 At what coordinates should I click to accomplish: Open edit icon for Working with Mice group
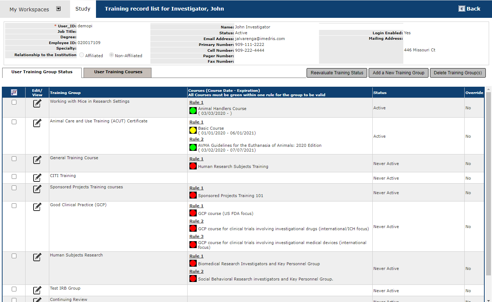click(x=37, y=103)
